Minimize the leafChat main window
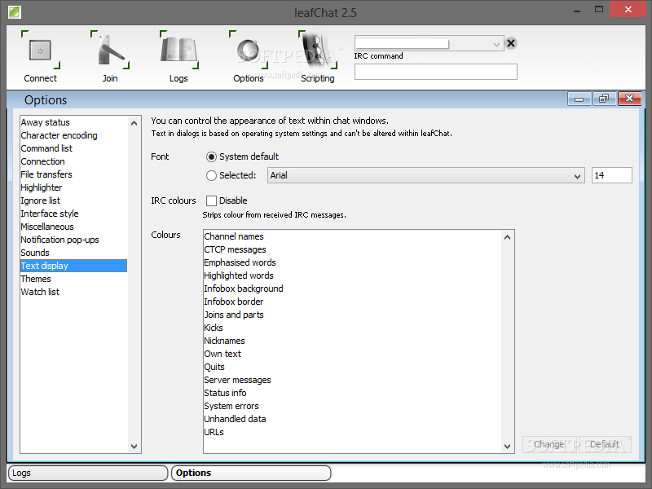The height and width of the screenshot is (489, 652). [x=577, y=10]
